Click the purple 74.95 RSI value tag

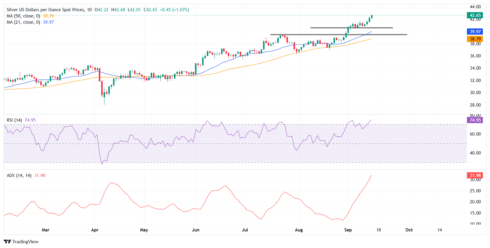click(475, 120)
